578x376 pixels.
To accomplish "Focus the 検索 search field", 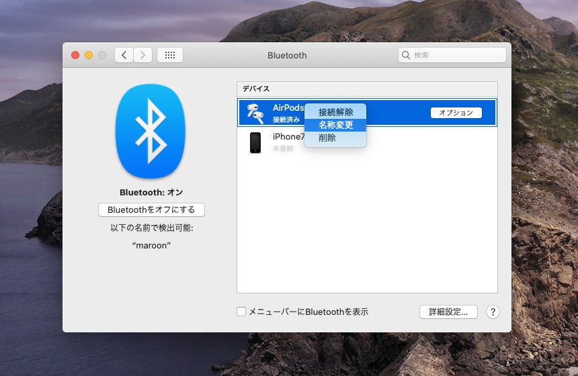I will 452,55.
